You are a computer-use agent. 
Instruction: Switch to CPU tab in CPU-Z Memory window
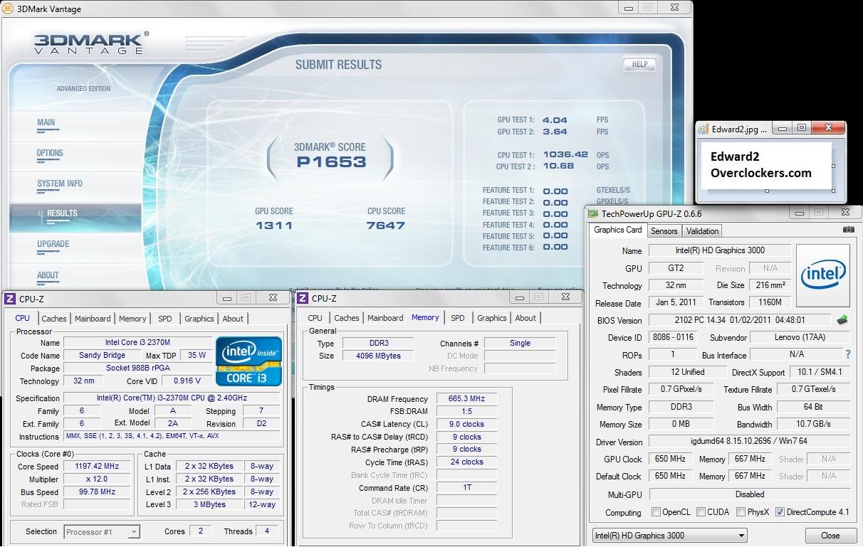point(315,318)
